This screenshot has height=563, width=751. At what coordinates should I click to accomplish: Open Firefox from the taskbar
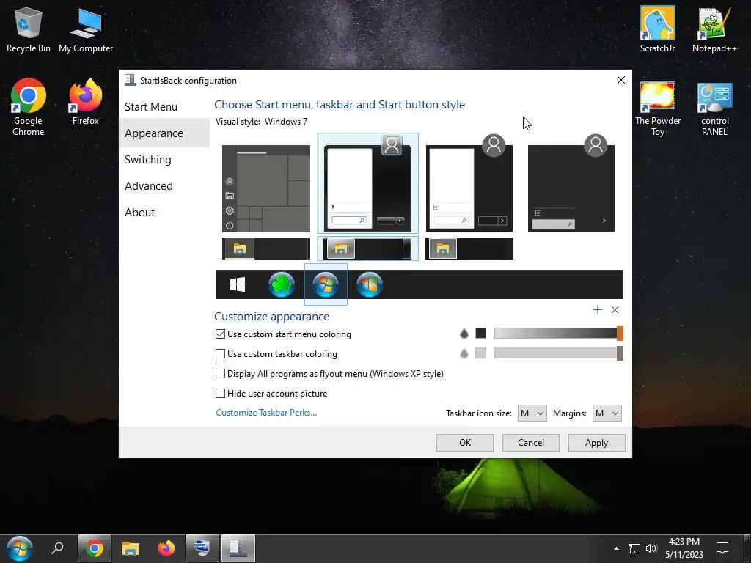coord(166,548)
